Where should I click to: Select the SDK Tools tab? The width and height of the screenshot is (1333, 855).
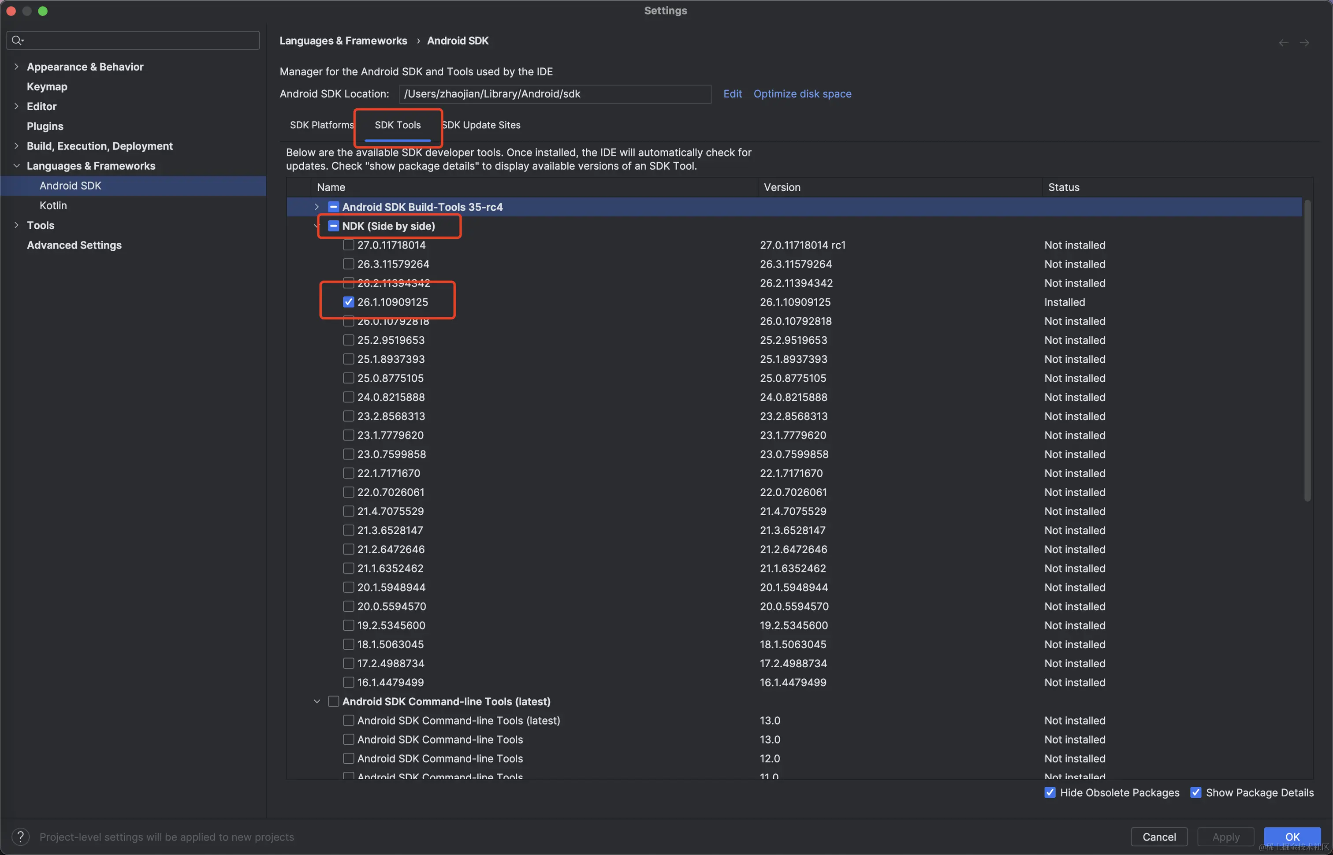point(398,125)
